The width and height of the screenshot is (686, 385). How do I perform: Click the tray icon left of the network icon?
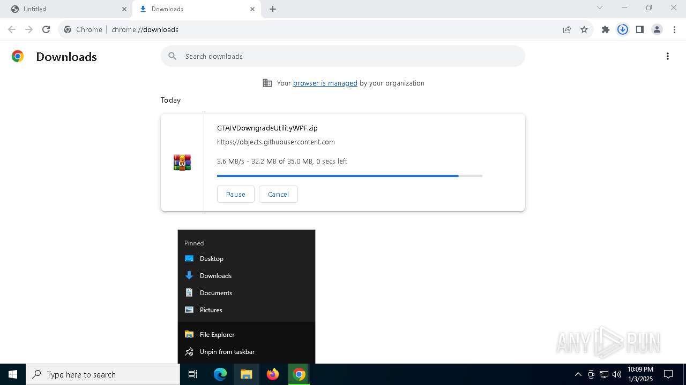point(591,374)
